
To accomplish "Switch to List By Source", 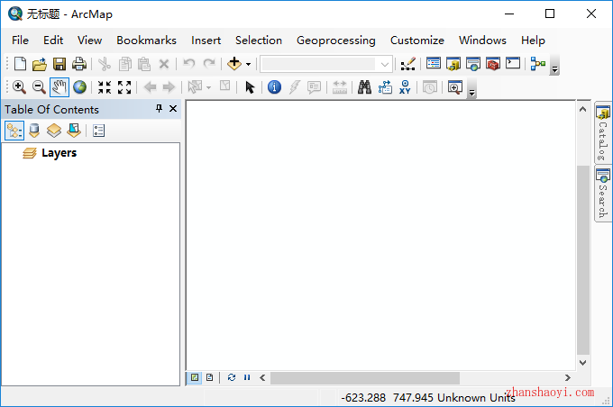I will tap(34, 131).
